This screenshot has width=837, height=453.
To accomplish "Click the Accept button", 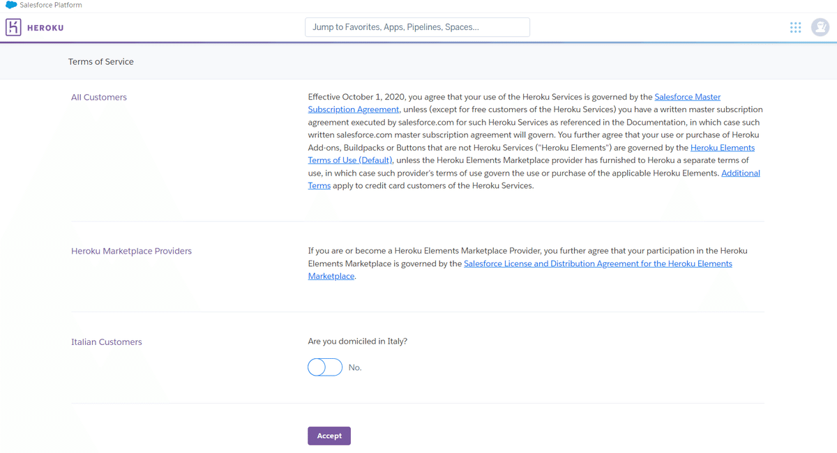I will pyautogui.click(x=329, y=436).
